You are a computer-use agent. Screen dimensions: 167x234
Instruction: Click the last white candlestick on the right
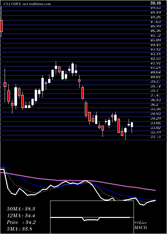[132, 125]
